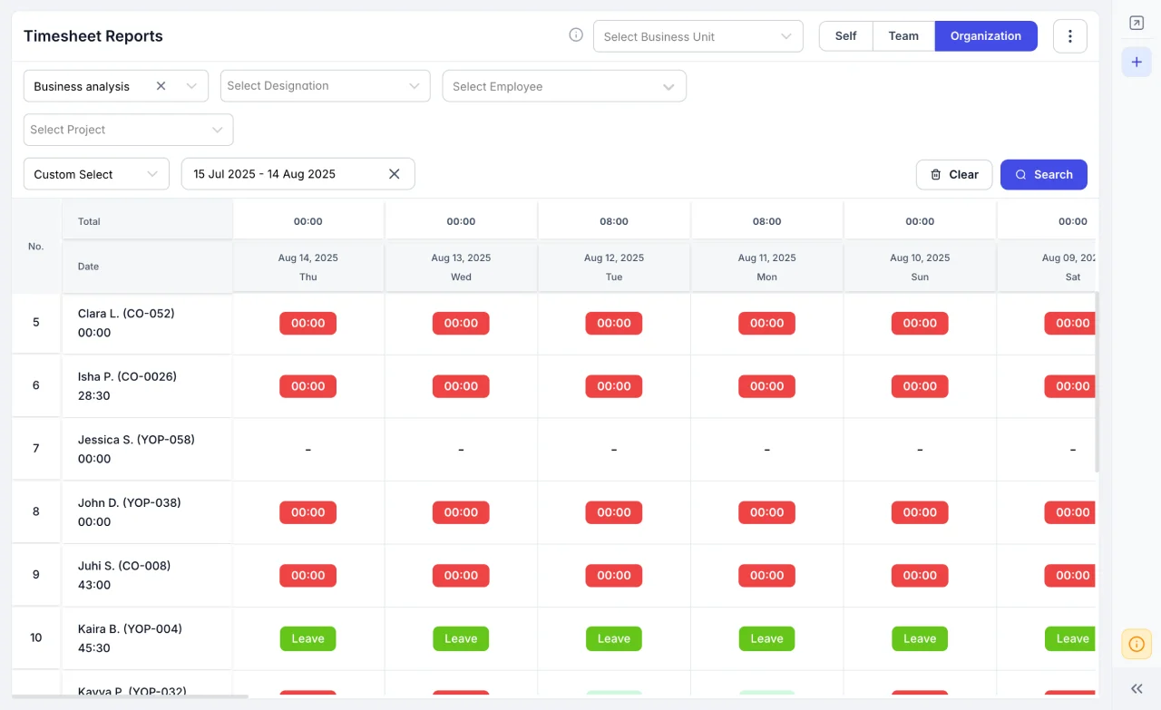The width and height of the screenshot is (1161, 710).
Task: Click the horizontal scrollbar at table bottom
Action: [130, 696]
